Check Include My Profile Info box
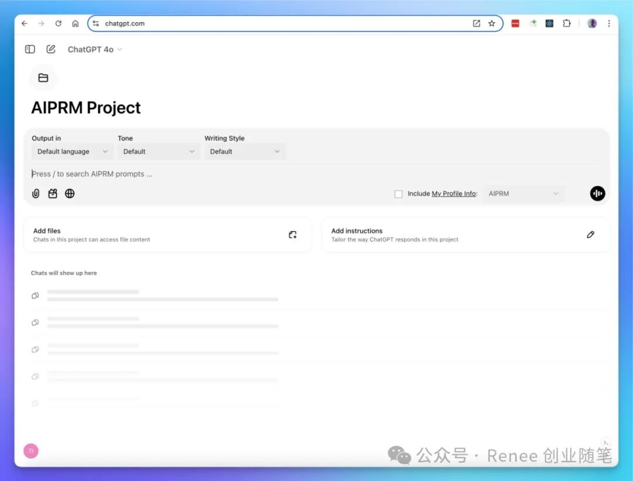This screenshot has width=633, height=481. pos(399,194)
